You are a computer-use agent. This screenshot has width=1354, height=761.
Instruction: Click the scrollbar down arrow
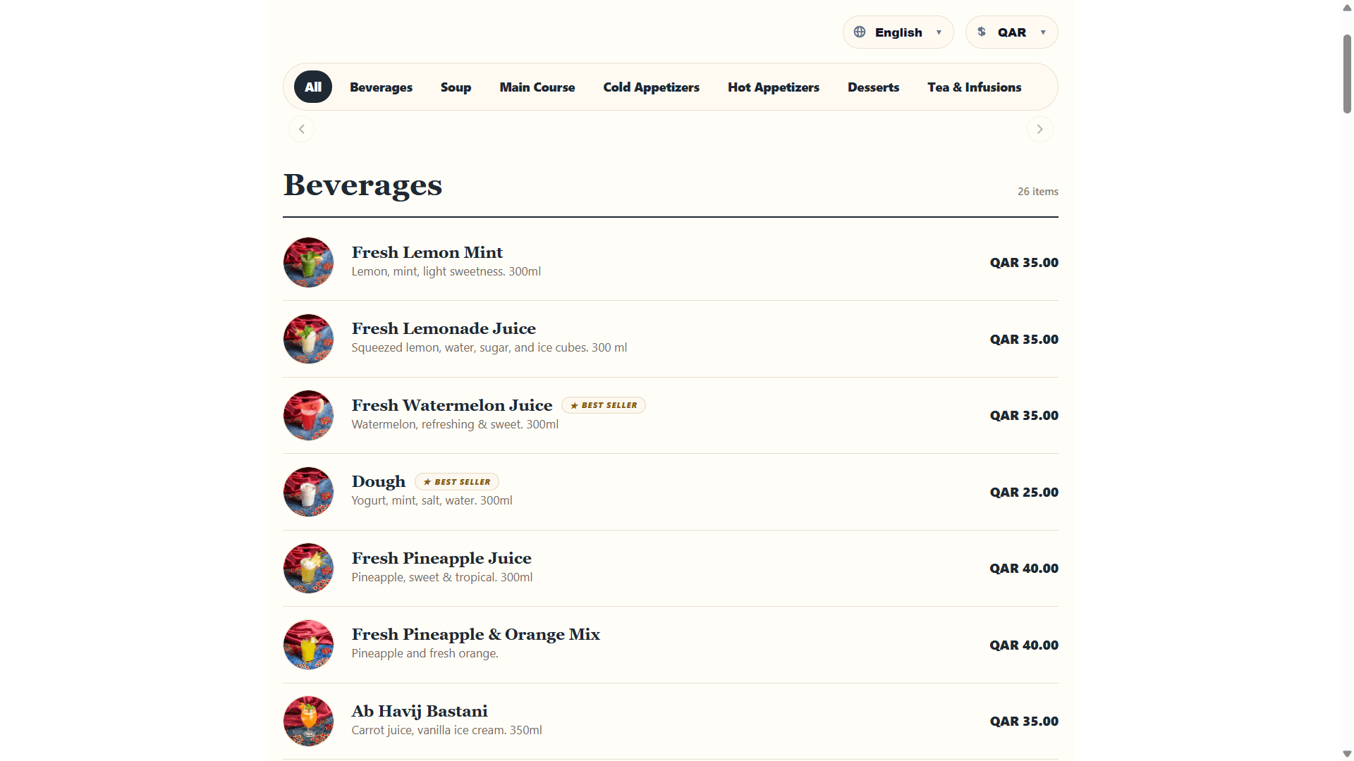(x=1347, y=753)
